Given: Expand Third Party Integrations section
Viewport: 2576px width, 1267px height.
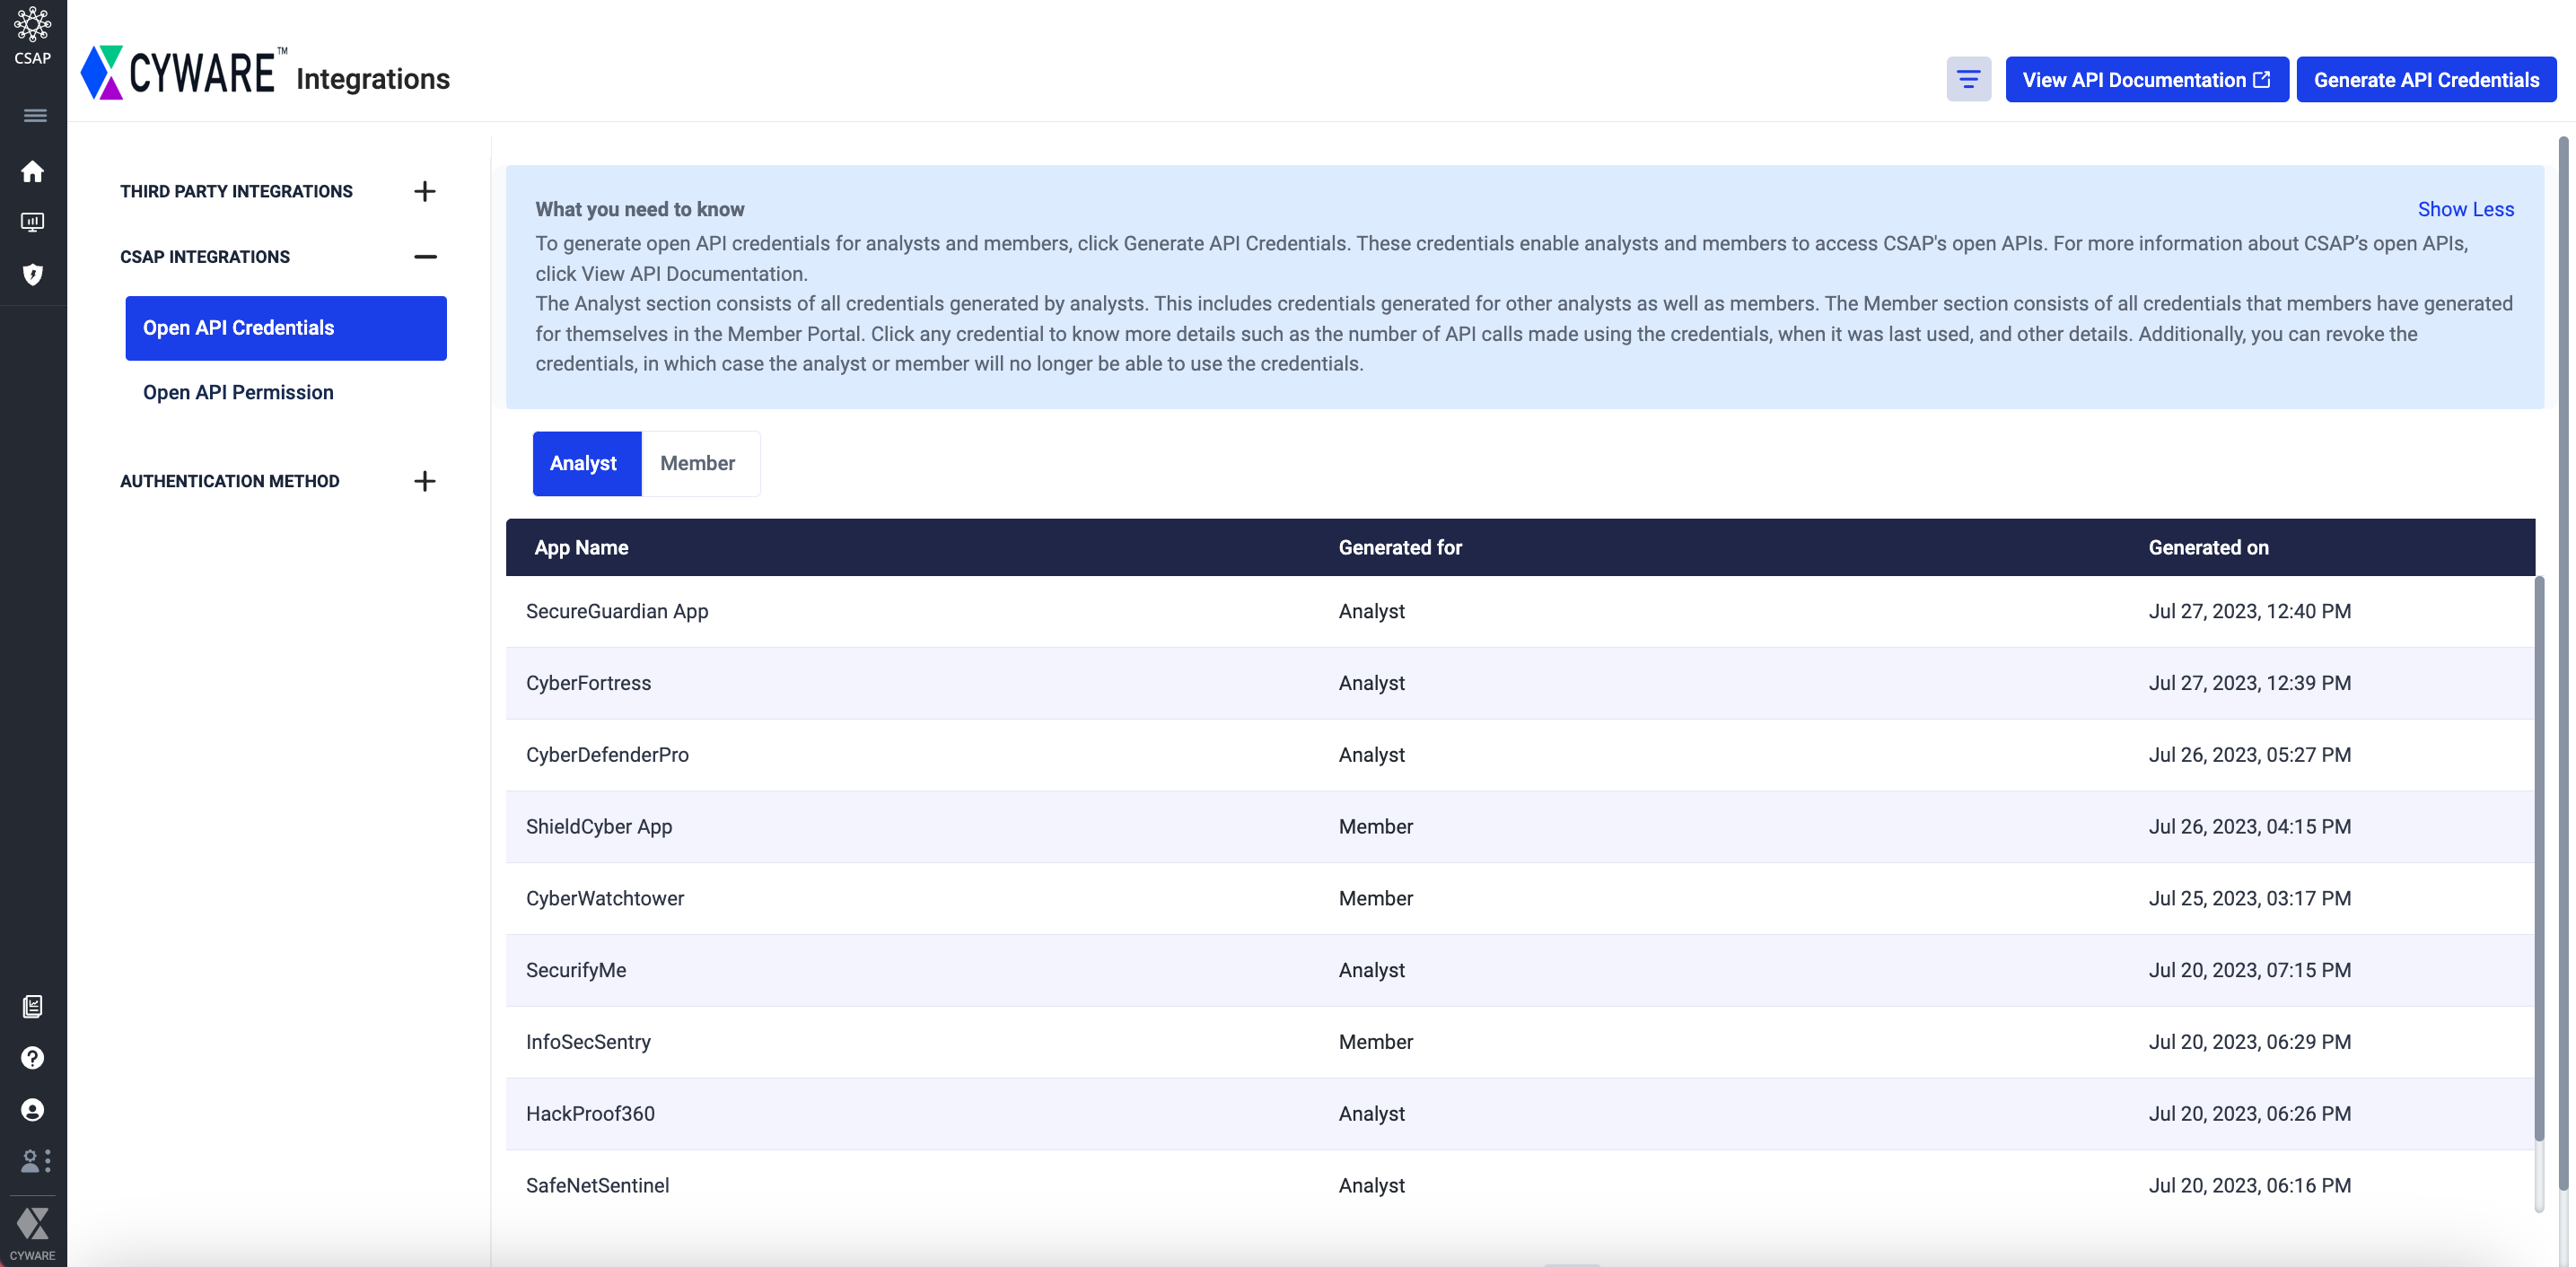Looking at the screenshot, I should point(425,191).
